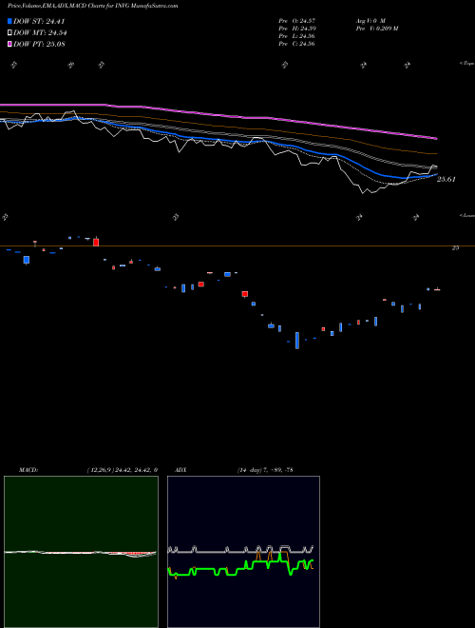The height and width of the screenshot is (628, 475).
Task: Click the magenta DOW PT legend swatch
Action: [x=9, y=44]
